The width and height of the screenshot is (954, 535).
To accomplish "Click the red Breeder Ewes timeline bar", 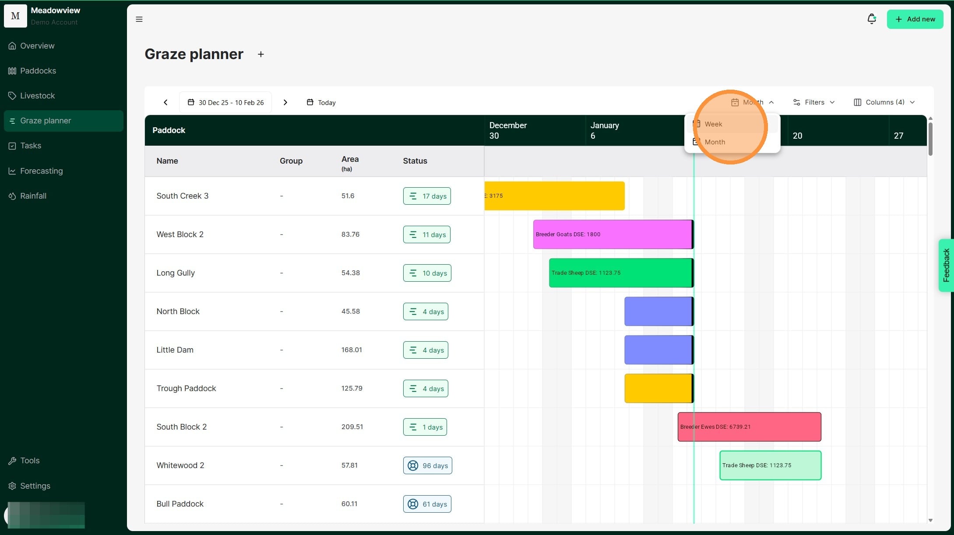I will [x=749, y=427].
